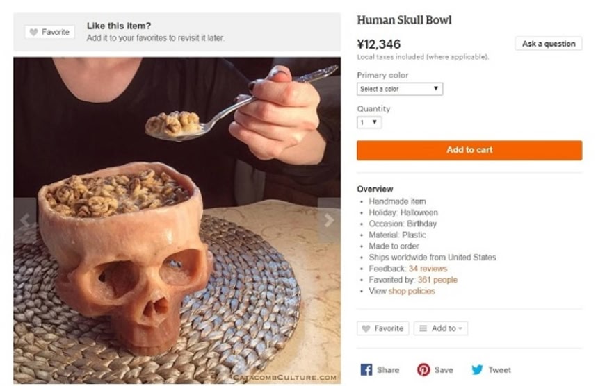
Task: Open the Quantity dropdown
Action: [369, 122]
